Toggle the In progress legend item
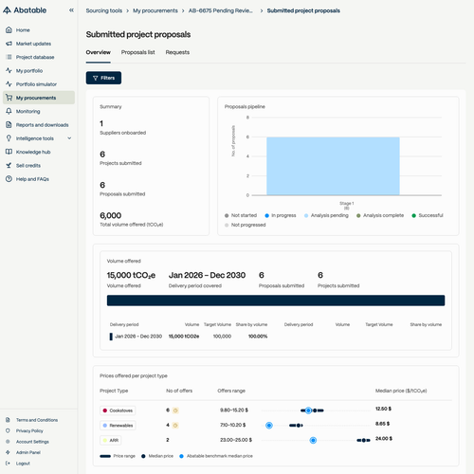Screen dimensions: 474x474 (x=281, y=215)
